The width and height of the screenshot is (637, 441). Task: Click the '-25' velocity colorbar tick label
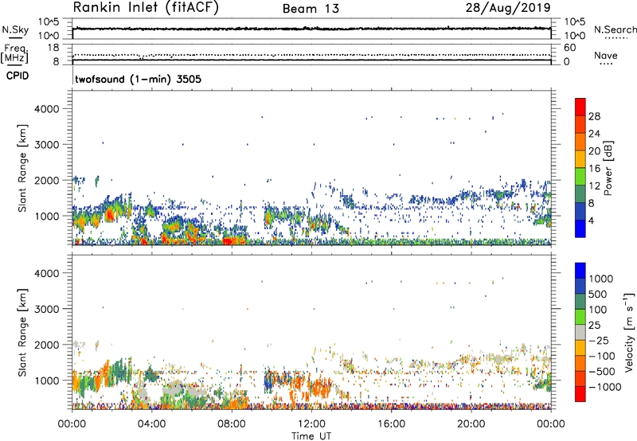(x=599, y=341)
